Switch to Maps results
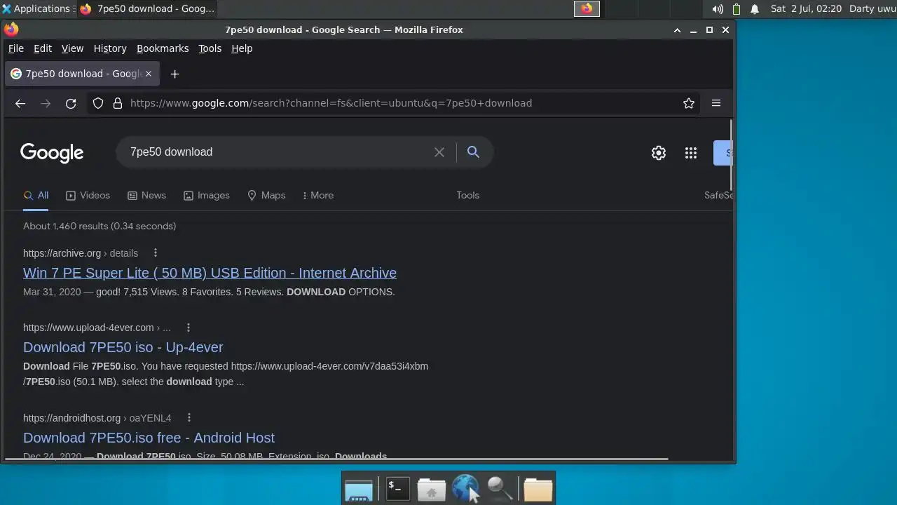The height and width of the screenshot is (505, 897). pos(266,196)
